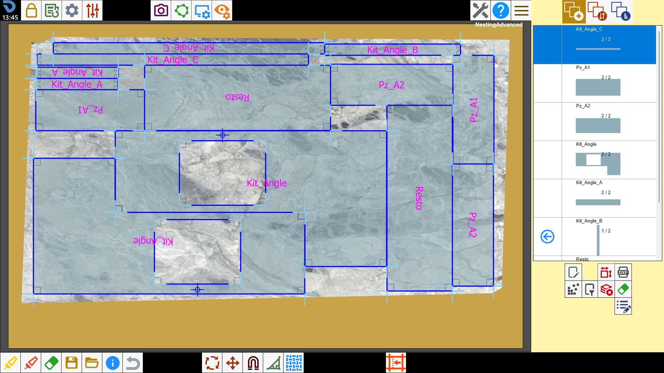Select the add pieces tab icon
This screenshot has height=373, width=664.
coord(574,11)
